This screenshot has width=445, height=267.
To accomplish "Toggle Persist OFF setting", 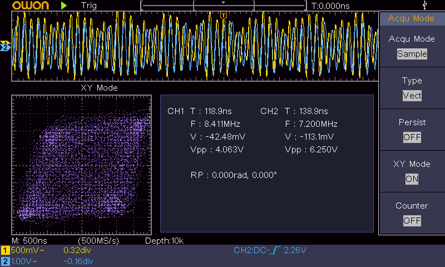I will pos(412,137).
